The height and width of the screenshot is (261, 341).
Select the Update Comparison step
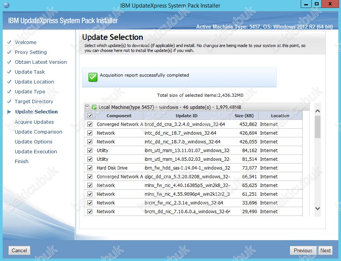click(x=38, y=132)
